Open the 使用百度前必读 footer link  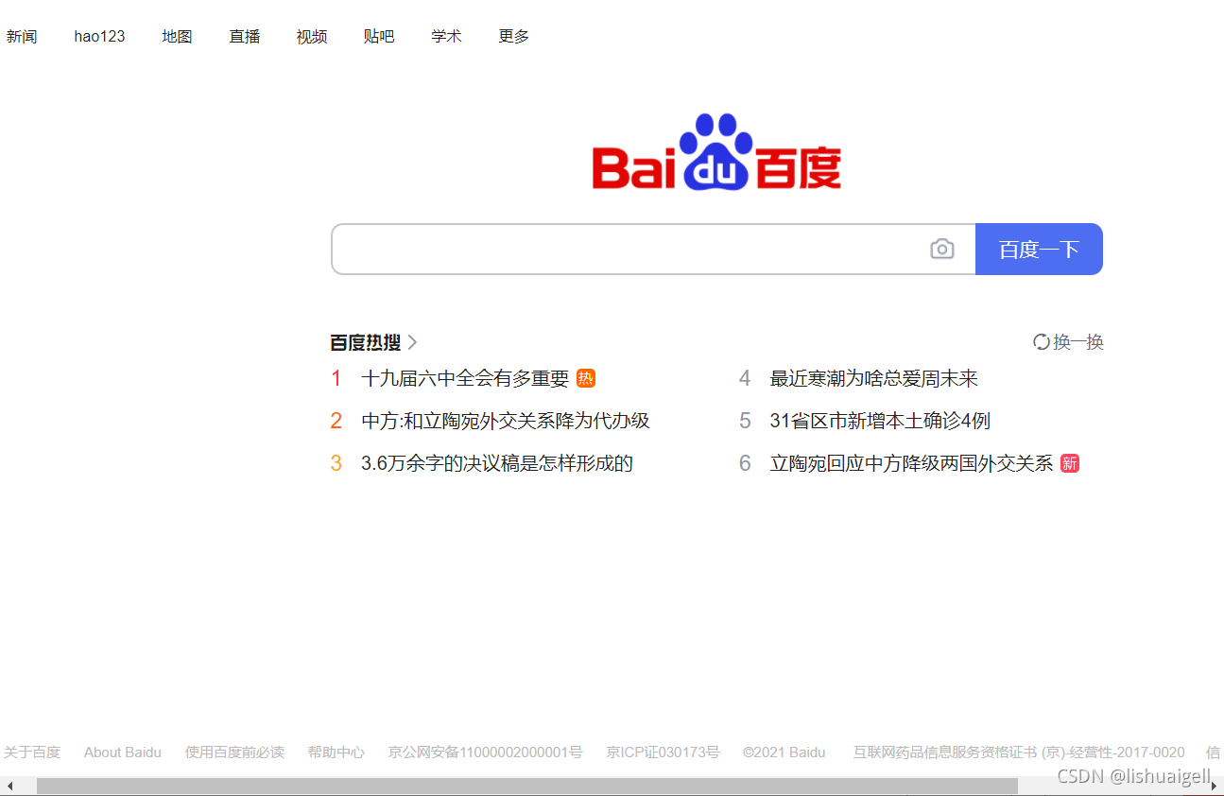(234, 753)
